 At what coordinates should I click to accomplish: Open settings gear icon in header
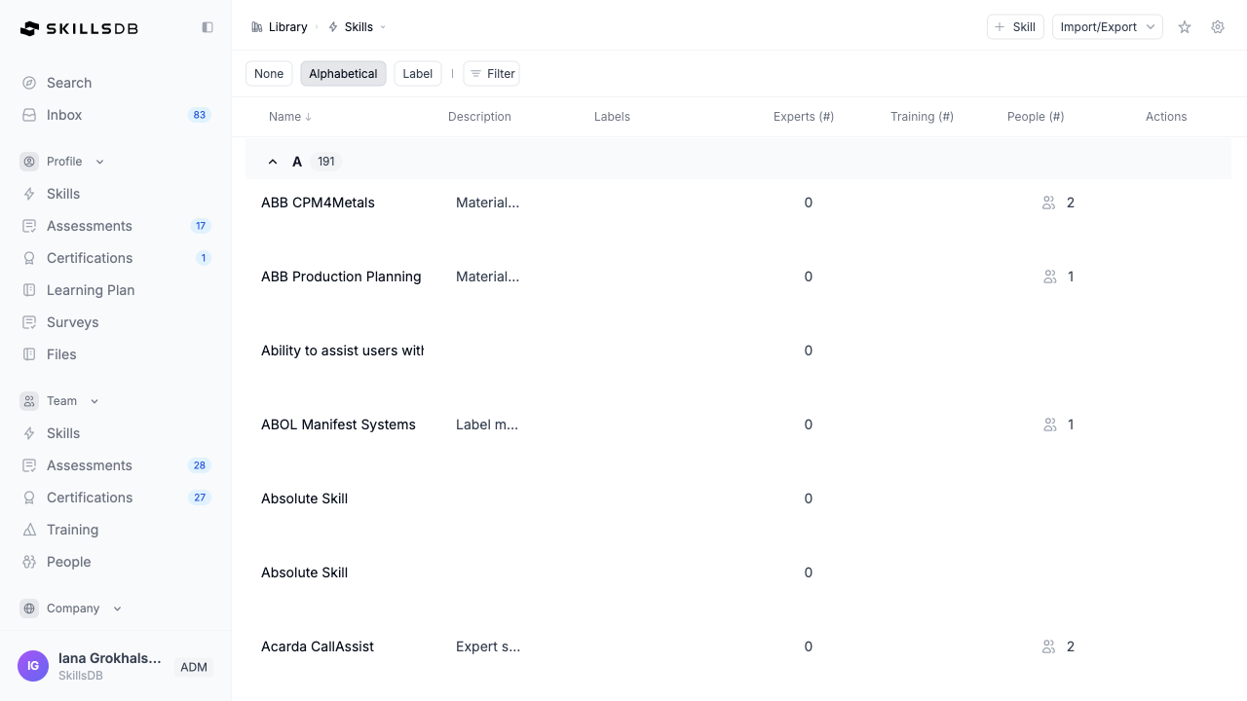pos(1218,27)
